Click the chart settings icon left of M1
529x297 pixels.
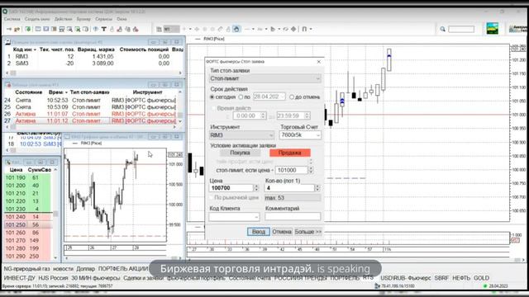(159, 30)
